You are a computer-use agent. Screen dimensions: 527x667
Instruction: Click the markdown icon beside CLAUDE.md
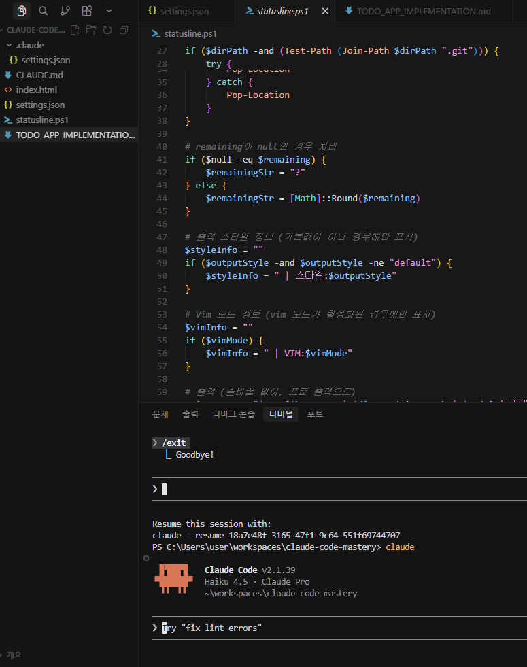coord(8,75)
